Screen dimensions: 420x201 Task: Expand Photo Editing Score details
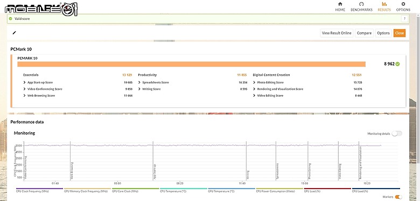[x=254, y=83]
